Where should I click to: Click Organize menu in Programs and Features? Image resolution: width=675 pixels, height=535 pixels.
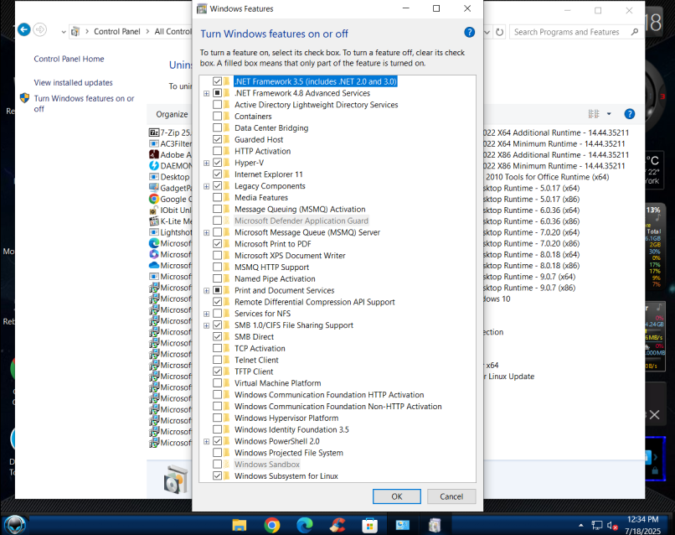[x=172, y=114]
